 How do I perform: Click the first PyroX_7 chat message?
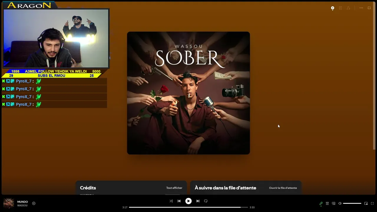[x=54, y=81]
